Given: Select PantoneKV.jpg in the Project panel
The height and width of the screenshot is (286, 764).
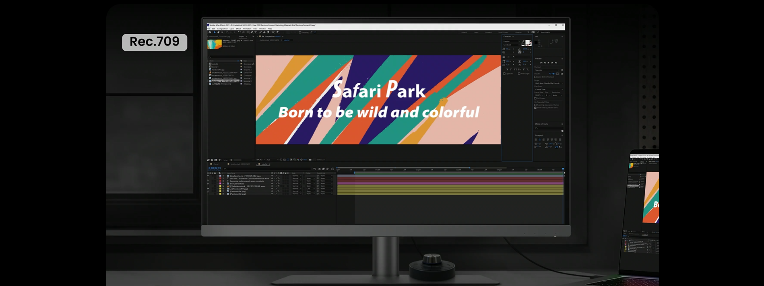Looking at the screenshot, I should [x=218, y=70].
